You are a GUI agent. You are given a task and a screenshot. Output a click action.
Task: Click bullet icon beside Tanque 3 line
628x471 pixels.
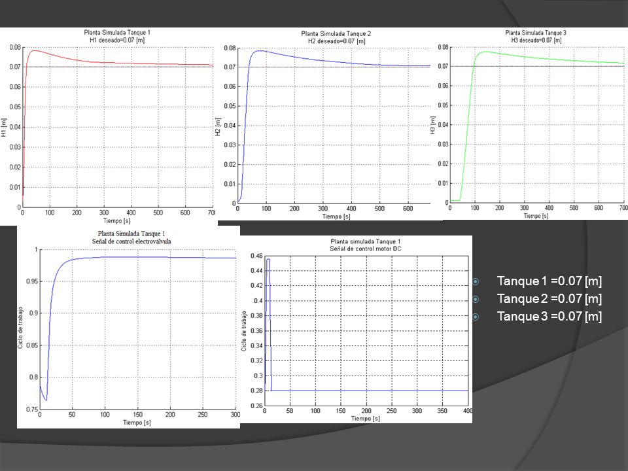[x=476, y=317]
